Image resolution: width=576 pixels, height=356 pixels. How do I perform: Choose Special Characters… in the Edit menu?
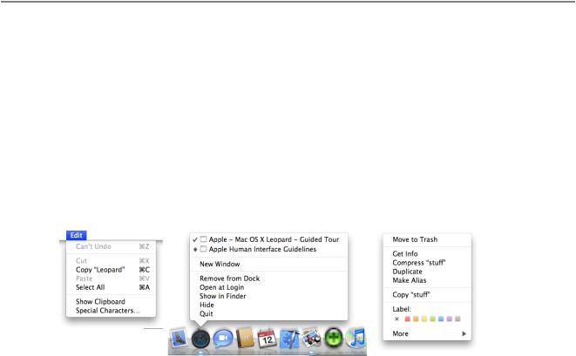pos(111,311)
